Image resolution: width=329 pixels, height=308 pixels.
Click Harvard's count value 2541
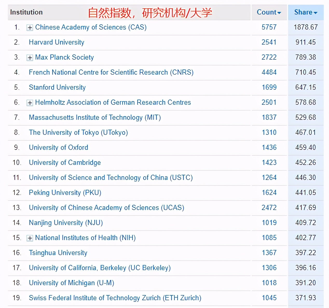pyautogui.click(x=269, y=42)
